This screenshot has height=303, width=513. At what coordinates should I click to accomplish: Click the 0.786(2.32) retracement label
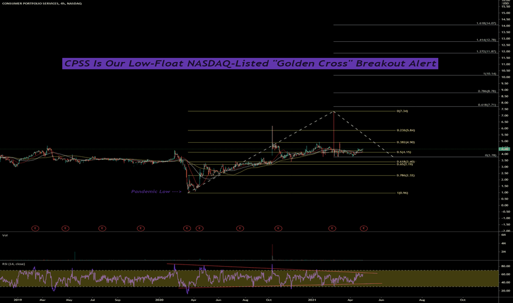tap(406, 176)
